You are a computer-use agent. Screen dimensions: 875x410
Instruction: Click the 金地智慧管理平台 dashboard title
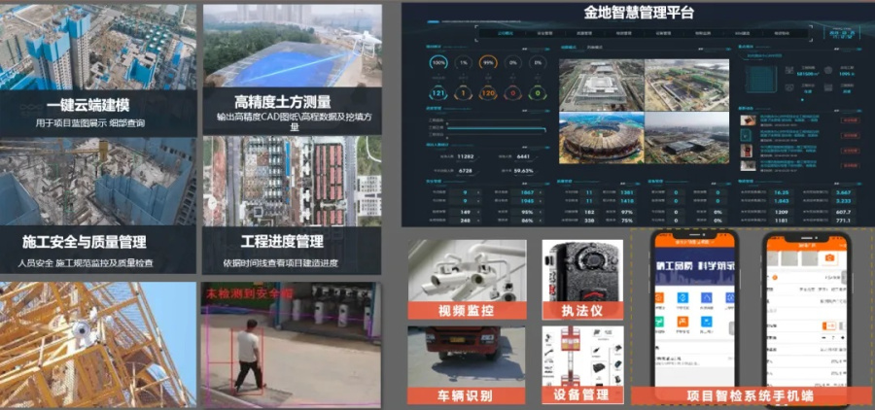coord(639,13)
